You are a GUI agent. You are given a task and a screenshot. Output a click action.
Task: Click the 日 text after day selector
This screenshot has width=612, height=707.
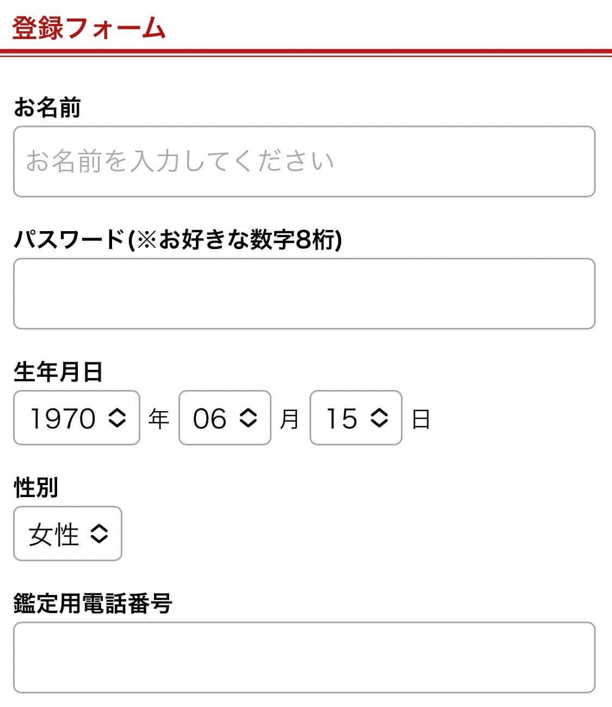(x=421, y=419)
